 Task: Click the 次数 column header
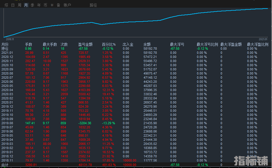click(64, 45)
